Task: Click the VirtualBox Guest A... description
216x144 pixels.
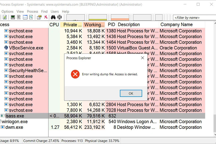Action: 137,48
